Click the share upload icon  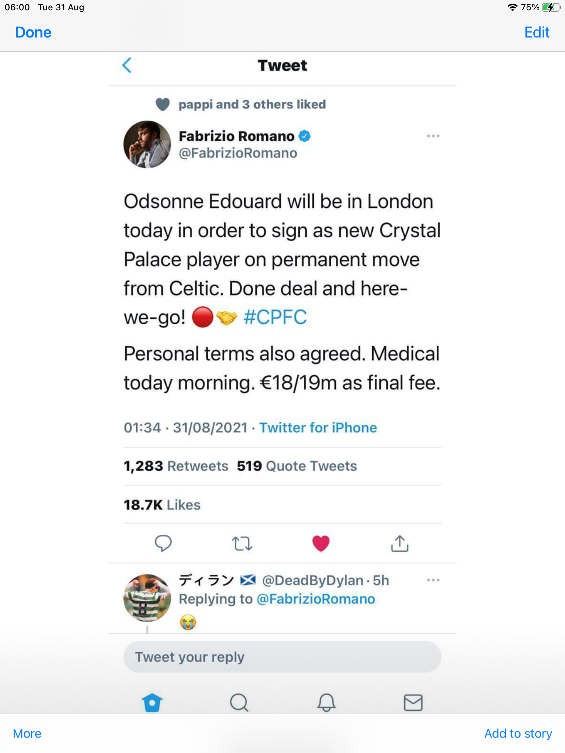[400, 543]
